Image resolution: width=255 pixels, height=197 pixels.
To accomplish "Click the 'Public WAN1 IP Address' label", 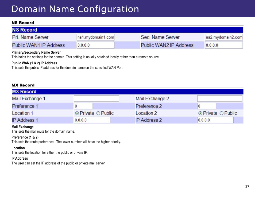I will click(38, 45).
